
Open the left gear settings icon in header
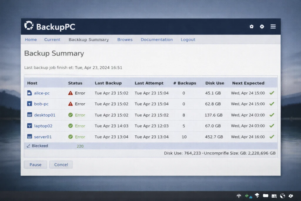click(x=252, y=26)
